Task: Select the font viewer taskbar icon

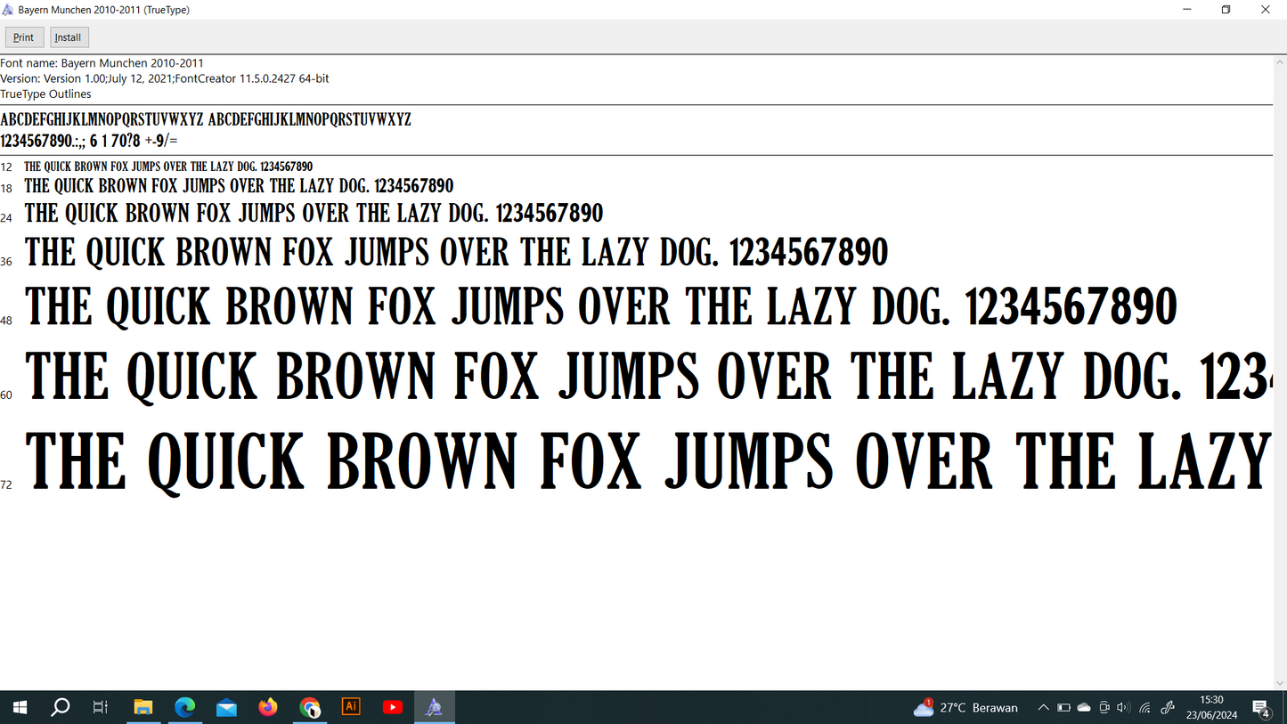Action: coord(434,707)
